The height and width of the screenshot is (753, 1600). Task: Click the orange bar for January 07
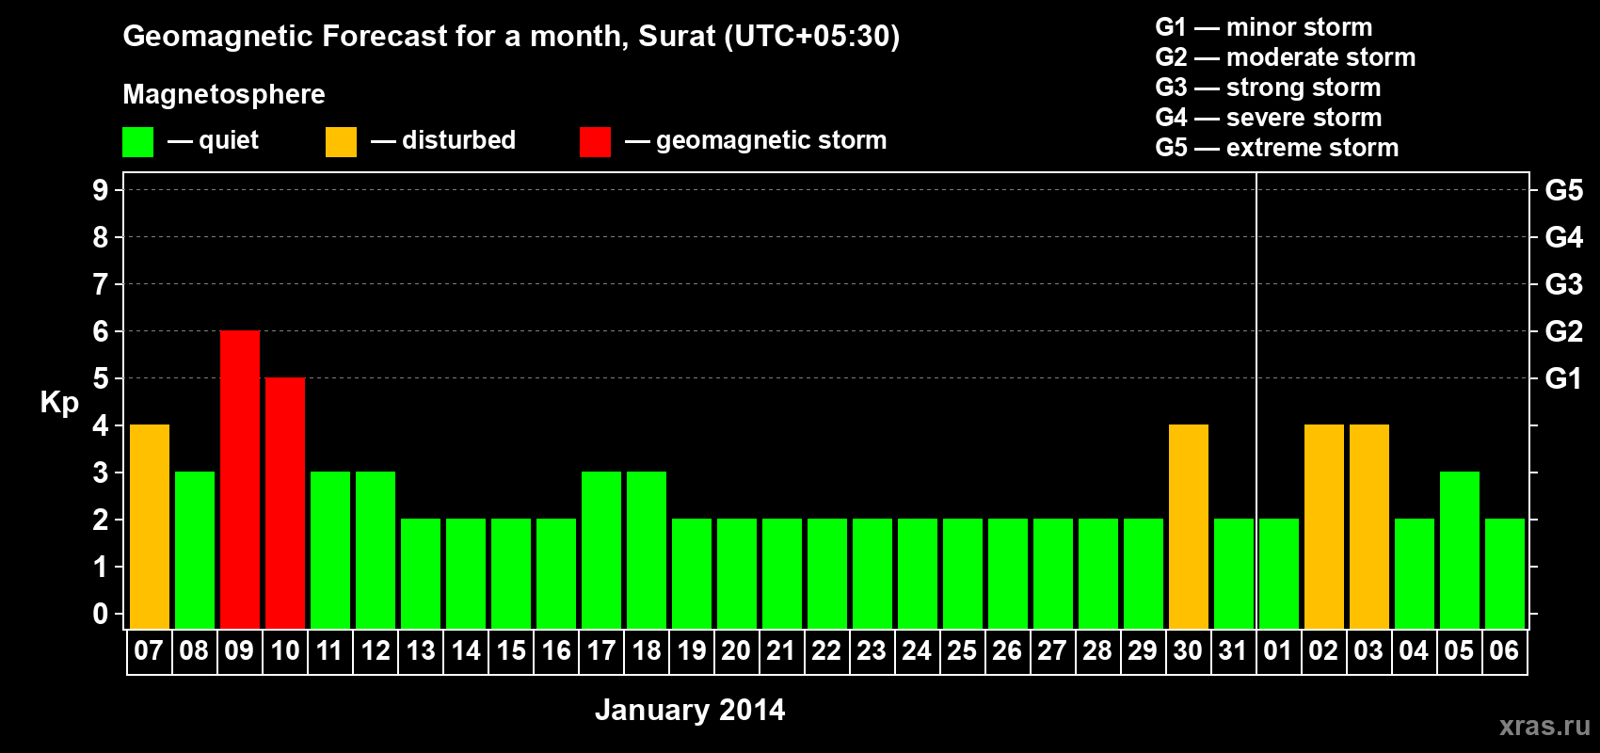pos(150,526)
